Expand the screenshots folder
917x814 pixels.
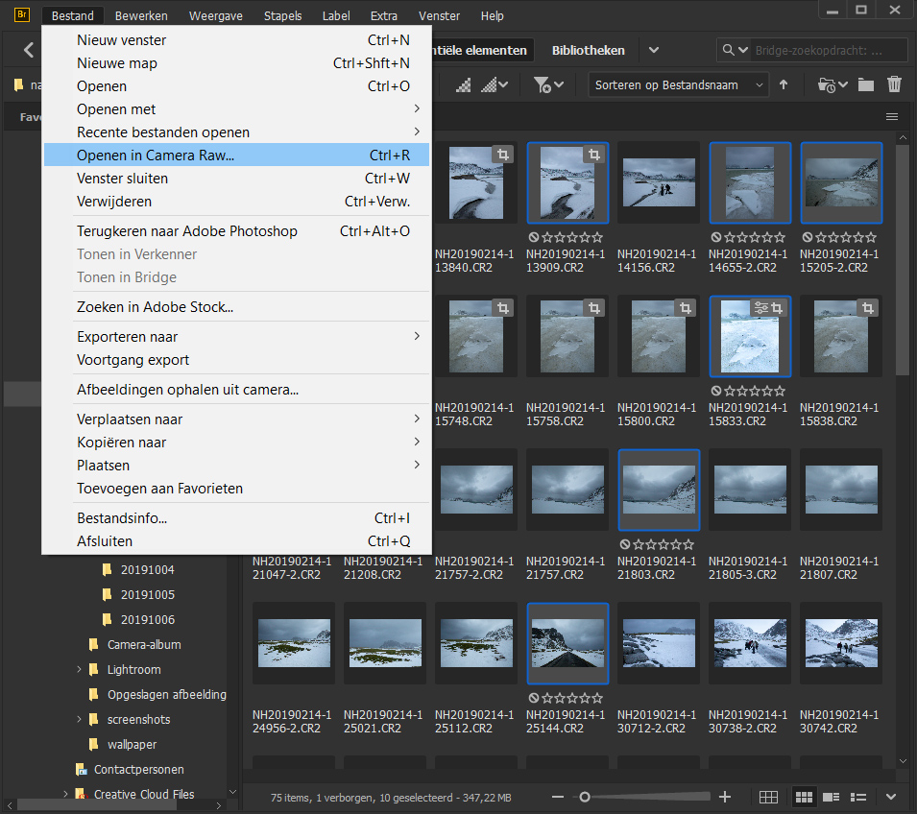tap(79, 719)
